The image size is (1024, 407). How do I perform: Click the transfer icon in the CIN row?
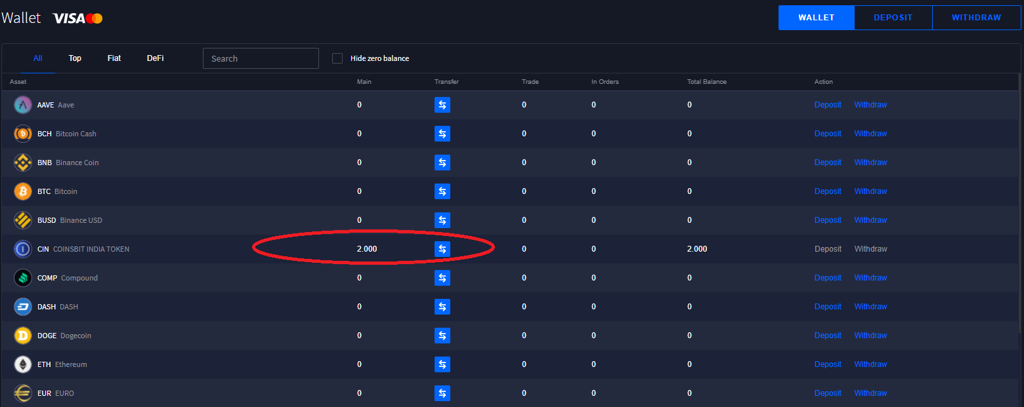tap(442, 249)
